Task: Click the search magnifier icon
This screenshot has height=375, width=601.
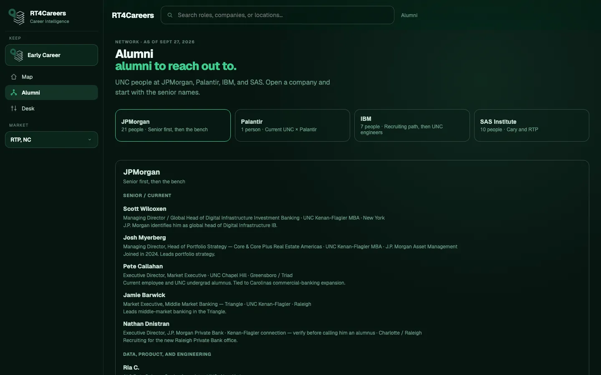Action: click(170, 15)
